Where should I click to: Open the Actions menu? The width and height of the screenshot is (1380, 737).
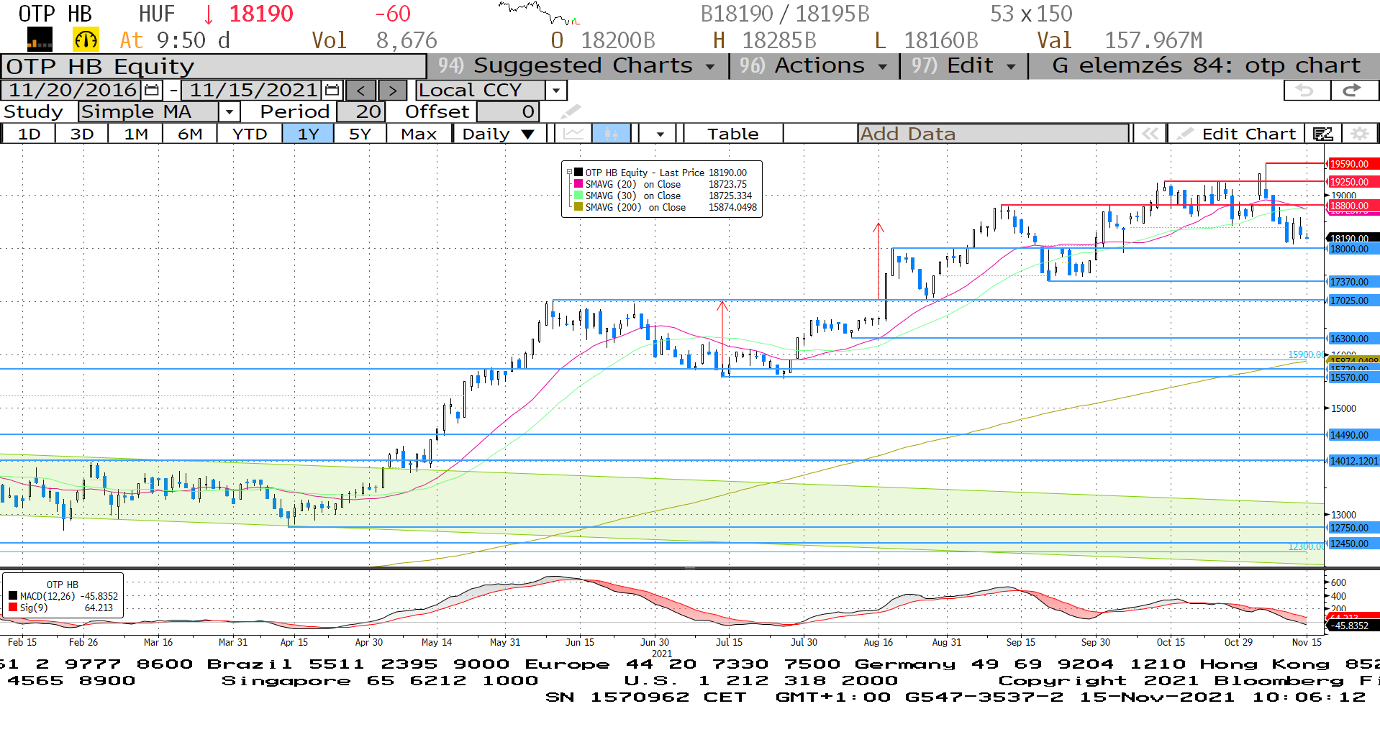814,65
